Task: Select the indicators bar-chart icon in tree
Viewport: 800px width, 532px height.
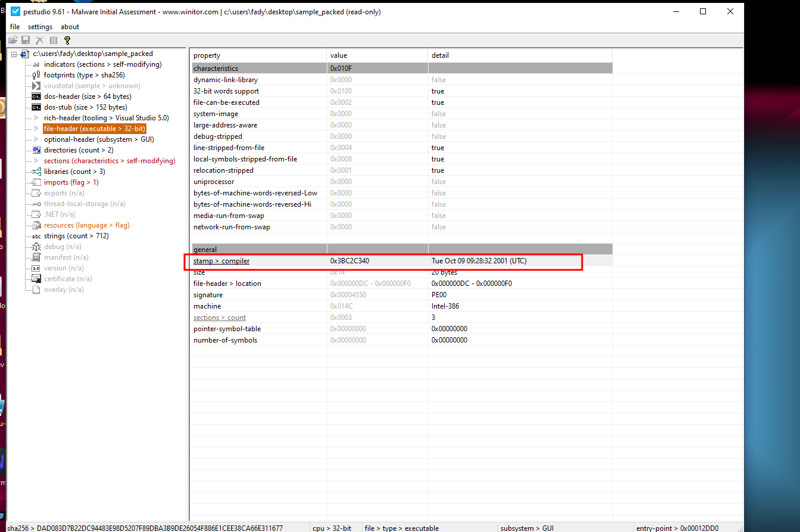Action: coord(36,64)
